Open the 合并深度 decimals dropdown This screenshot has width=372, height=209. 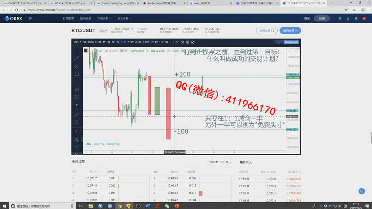pos(225,162)
